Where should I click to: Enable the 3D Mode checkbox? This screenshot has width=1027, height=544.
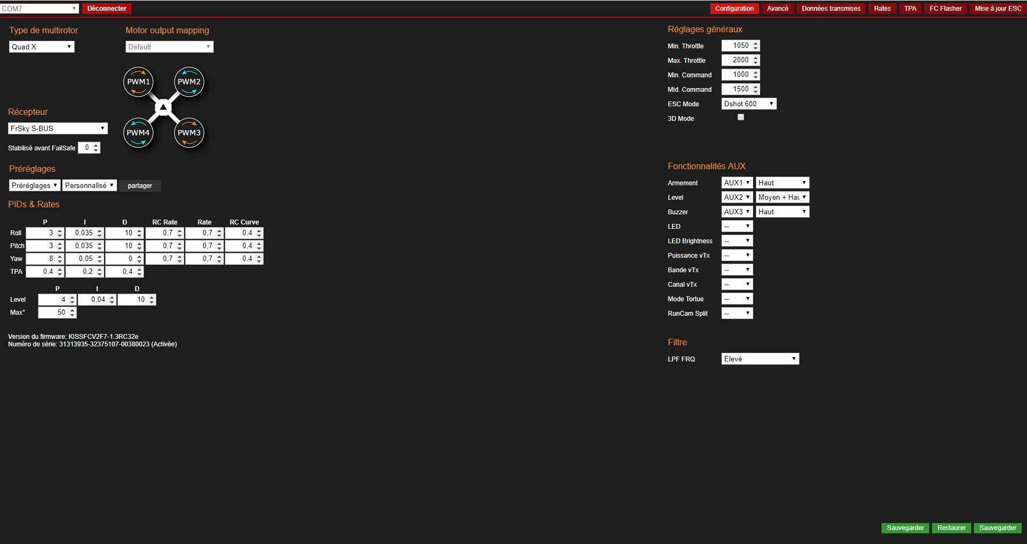(x=741, y=117)
